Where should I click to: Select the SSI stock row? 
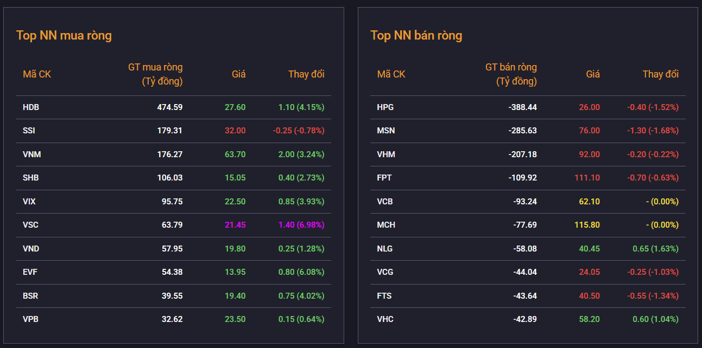174,131
